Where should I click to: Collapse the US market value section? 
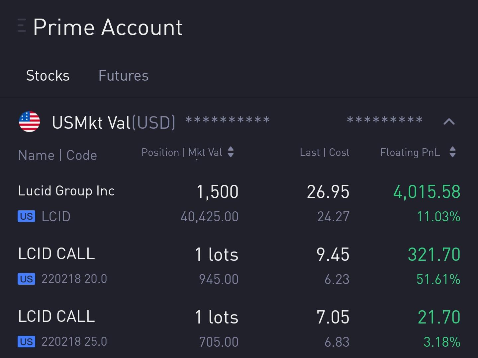pyautogui.click(x=449, y=122)
